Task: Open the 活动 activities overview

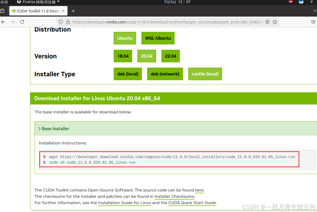Action: 4,2
